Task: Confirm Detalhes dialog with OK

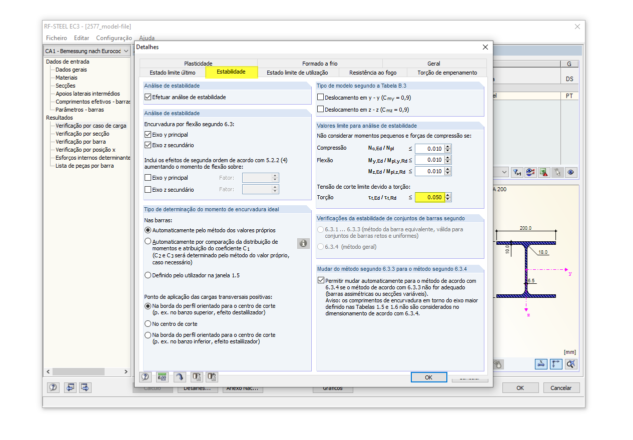Action: click(x=428, y=377)
